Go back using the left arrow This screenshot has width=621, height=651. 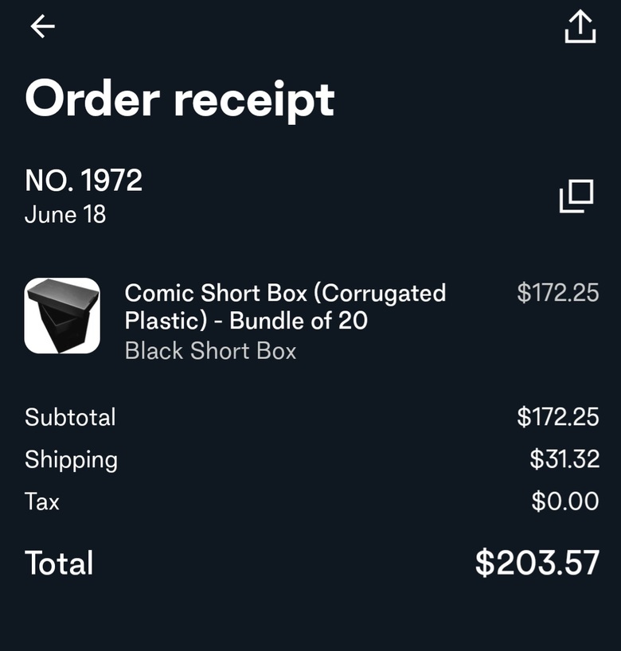coord(42,26)
